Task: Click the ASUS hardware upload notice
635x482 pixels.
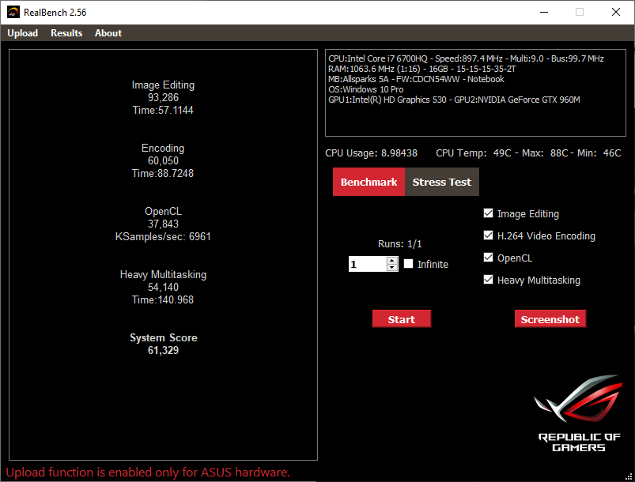Action: pos(148,473)
